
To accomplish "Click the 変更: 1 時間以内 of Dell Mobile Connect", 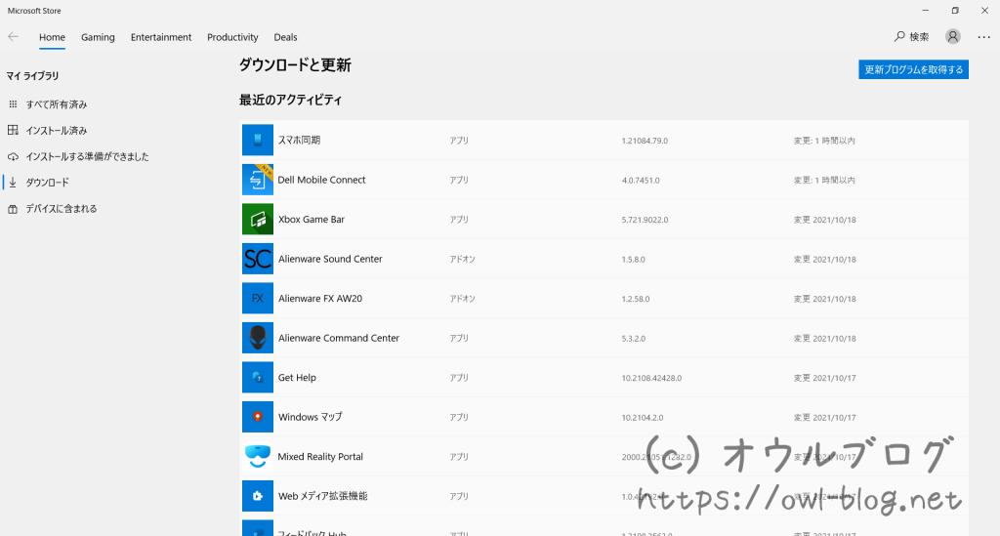I will point(824,181).
